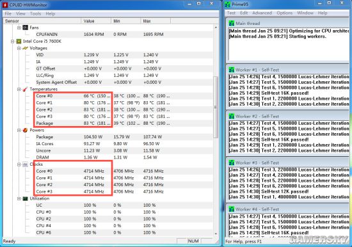Open the Tools menu in HWMonitor
This screenshot has height=247, width=352.
coord(35,13)
